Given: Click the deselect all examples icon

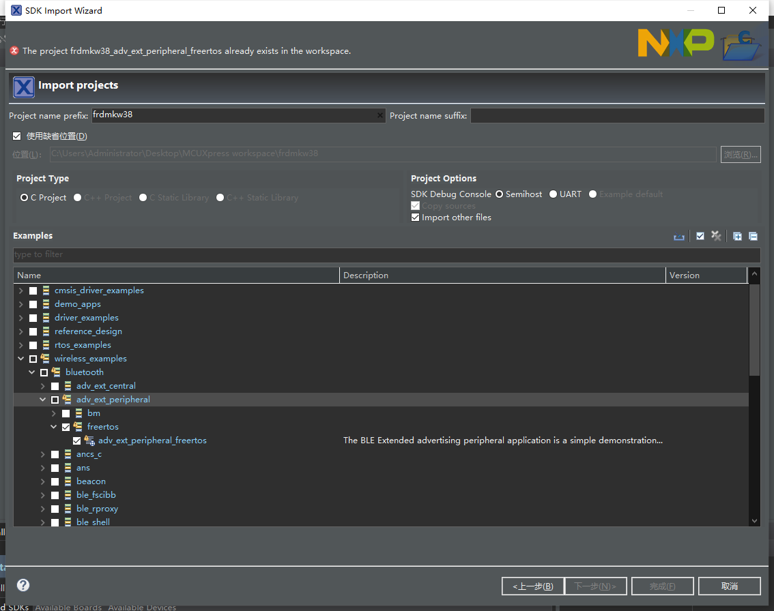Looking at the screenshot, I should pyautogui.click(x=716, y=236).
